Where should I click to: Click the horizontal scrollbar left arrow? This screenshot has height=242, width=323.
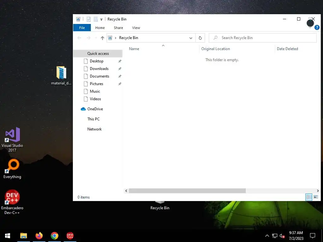pyautogui.click(x=126, y=191)
